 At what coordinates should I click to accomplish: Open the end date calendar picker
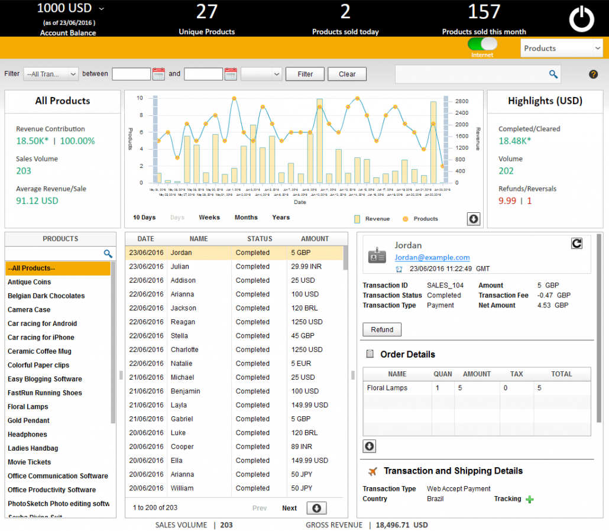coord(231,74)
